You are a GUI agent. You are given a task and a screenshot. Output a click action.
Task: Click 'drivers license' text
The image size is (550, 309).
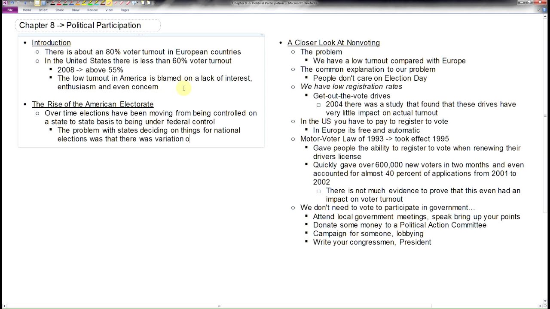point(337,157)
